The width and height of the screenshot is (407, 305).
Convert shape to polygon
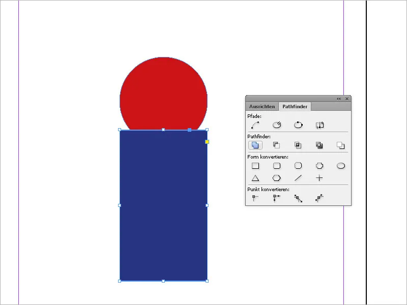coord(276,178)
